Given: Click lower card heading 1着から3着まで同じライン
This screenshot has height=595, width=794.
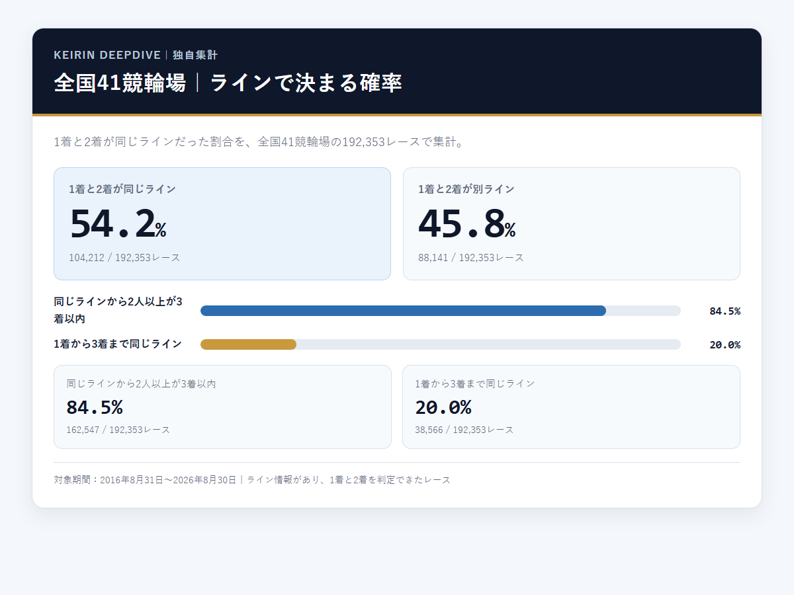Looking at the screenshot, I should (x=475, y=383).
